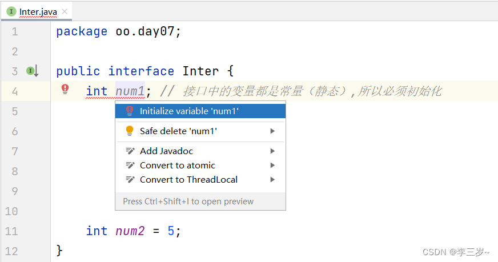This screenshot has width=498, height=262.
Task: Close the Inter.java tab
Action: pos(65,11)
